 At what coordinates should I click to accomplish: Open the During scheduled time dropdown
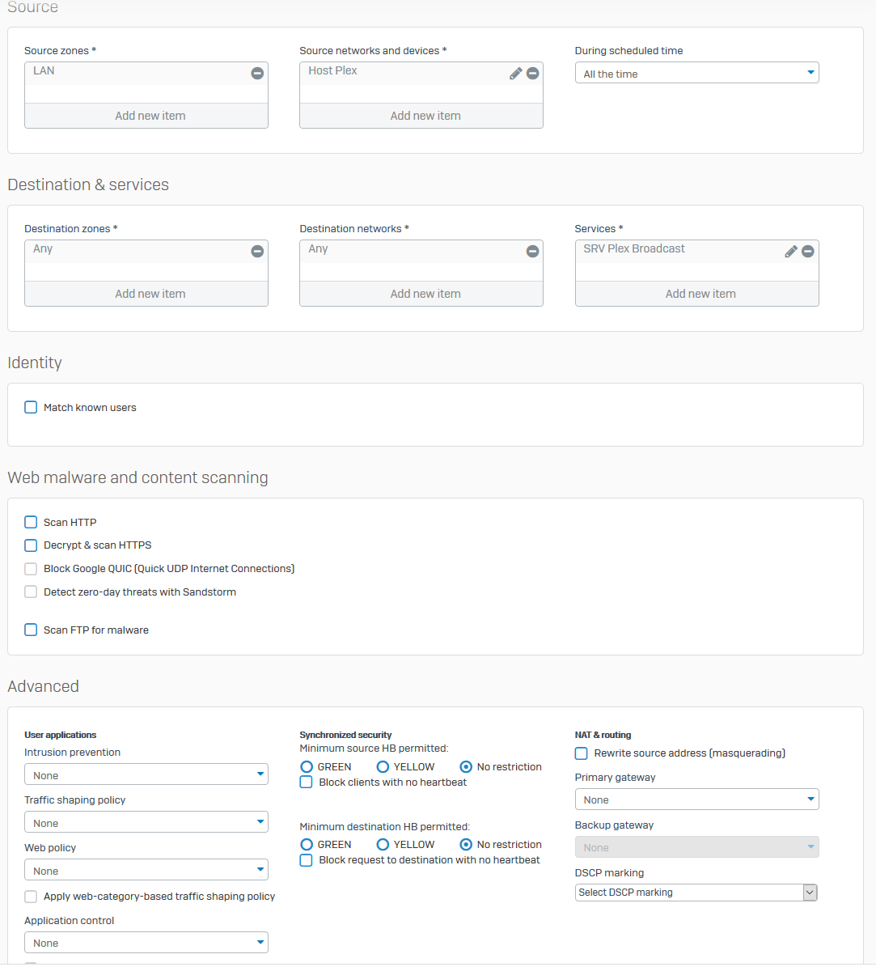696,73
